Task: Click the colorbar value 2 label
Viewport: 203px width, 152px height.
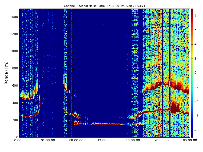Action: pyautogui.click(x=195, y=59)
